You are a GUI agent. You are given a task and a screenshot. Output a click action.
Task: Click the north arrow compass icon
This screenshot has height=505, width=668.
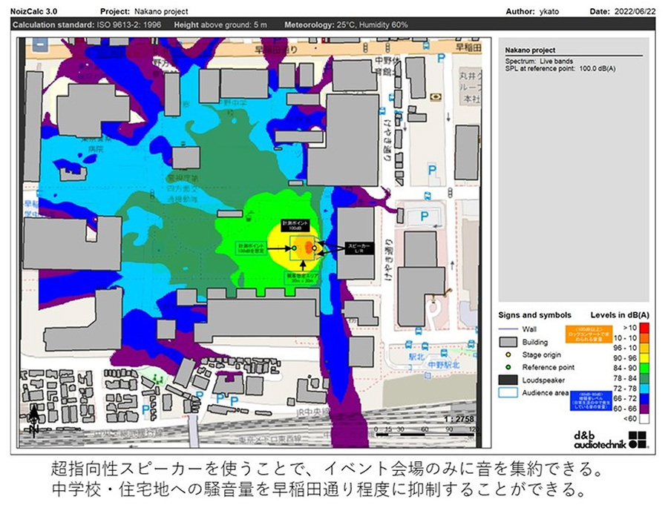point(34,420)
